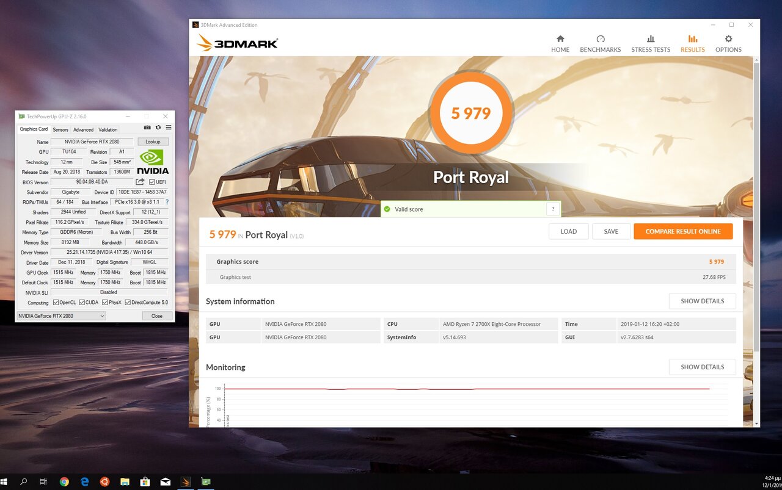Click the SAVE button in 3DMark
This screenshot has width=782, height=490.
611,231
